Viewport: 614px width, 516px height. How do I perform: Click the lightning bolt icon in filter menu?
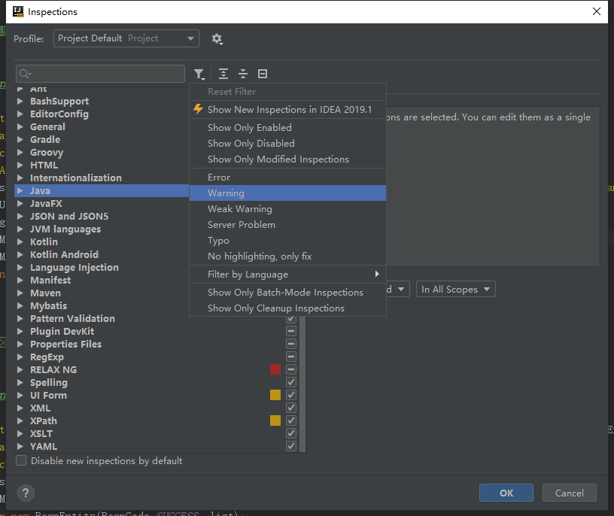[198, 109]
